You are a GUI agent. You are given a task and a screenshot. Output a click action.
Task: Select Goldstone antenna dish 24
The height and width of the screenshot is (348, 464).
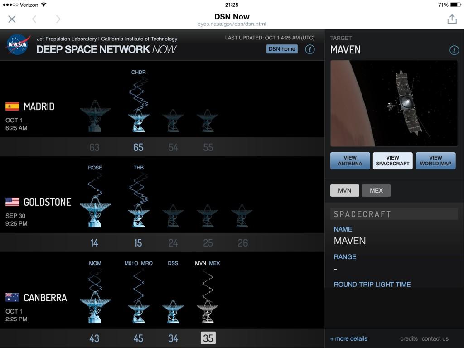(173, 216)
